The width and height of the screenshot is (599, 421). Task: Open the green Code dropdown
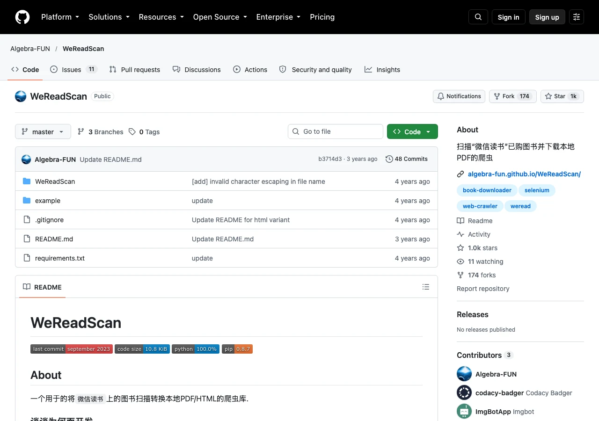click(x=412, y=131)
